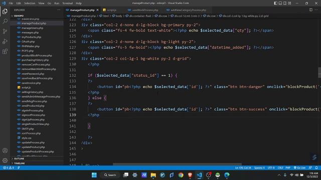The width and height of the screenshot is (321, 180).
Task: Change encoding via UTF-8 entry
Action: [x=271, y=168]
